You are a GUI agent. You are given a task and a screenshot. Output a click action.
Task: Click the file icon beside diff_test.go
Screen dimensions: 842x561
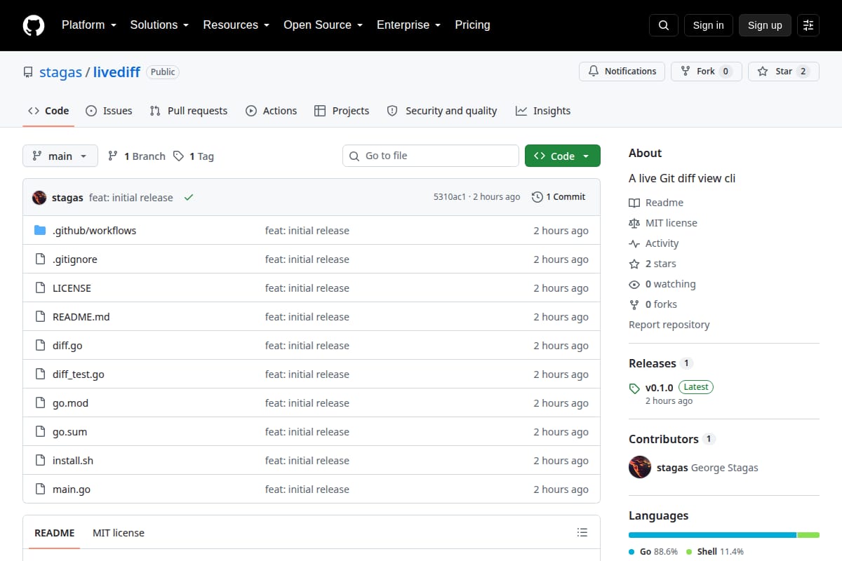40,374
